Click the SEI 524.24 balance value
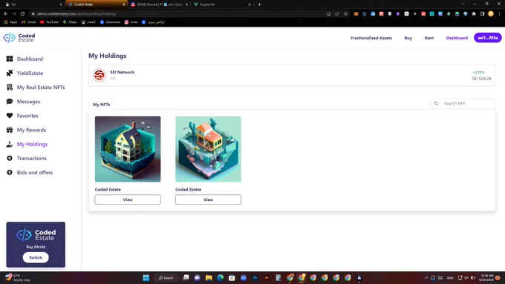The width and height of the screenshot is (505, 284). click(x=481, y=79)
